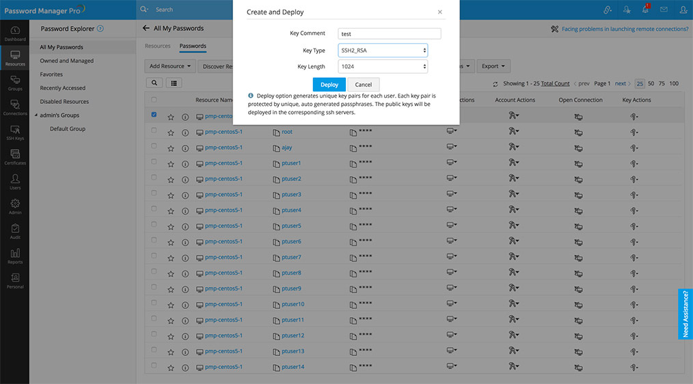Go back using the All My Passwords arrow
Image resolution: width=693 pixels, height=384 pixels.
click(x=146, y=28)
